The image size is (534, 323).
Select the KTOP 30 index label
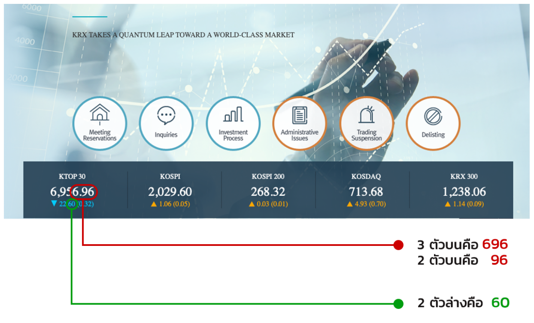[x=75, y=176]
